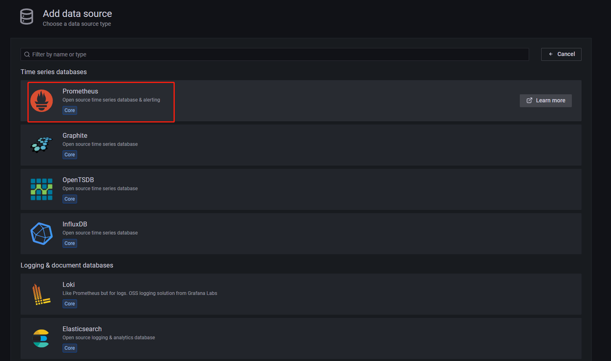Click the InfluxDB polygon logo icon

click(x=42, y=233)
